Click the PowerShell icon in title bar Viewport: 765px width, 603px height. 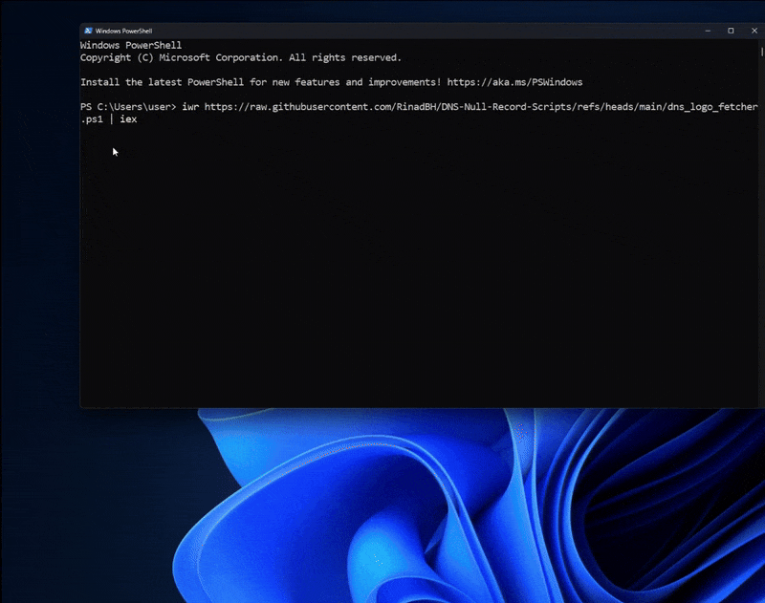pos(88,31)
